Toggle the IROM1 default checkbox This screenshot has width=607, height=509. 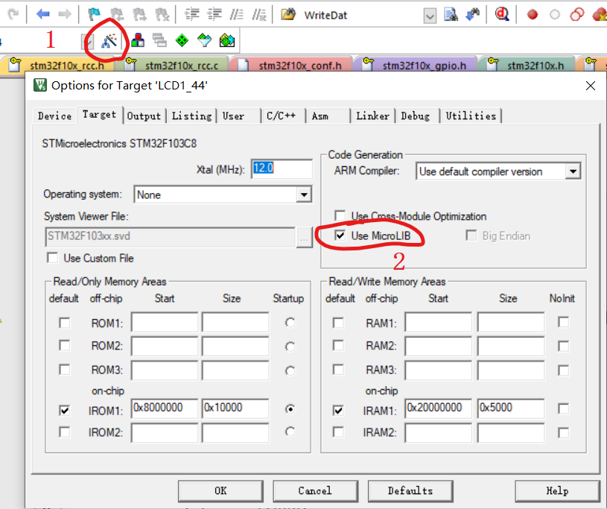click(x=64, y=410)
